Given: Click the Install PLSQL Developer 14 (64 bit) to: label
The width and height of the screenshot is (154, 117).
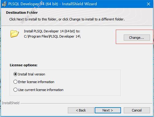Looking at the screenshot, I should [52, 31].
